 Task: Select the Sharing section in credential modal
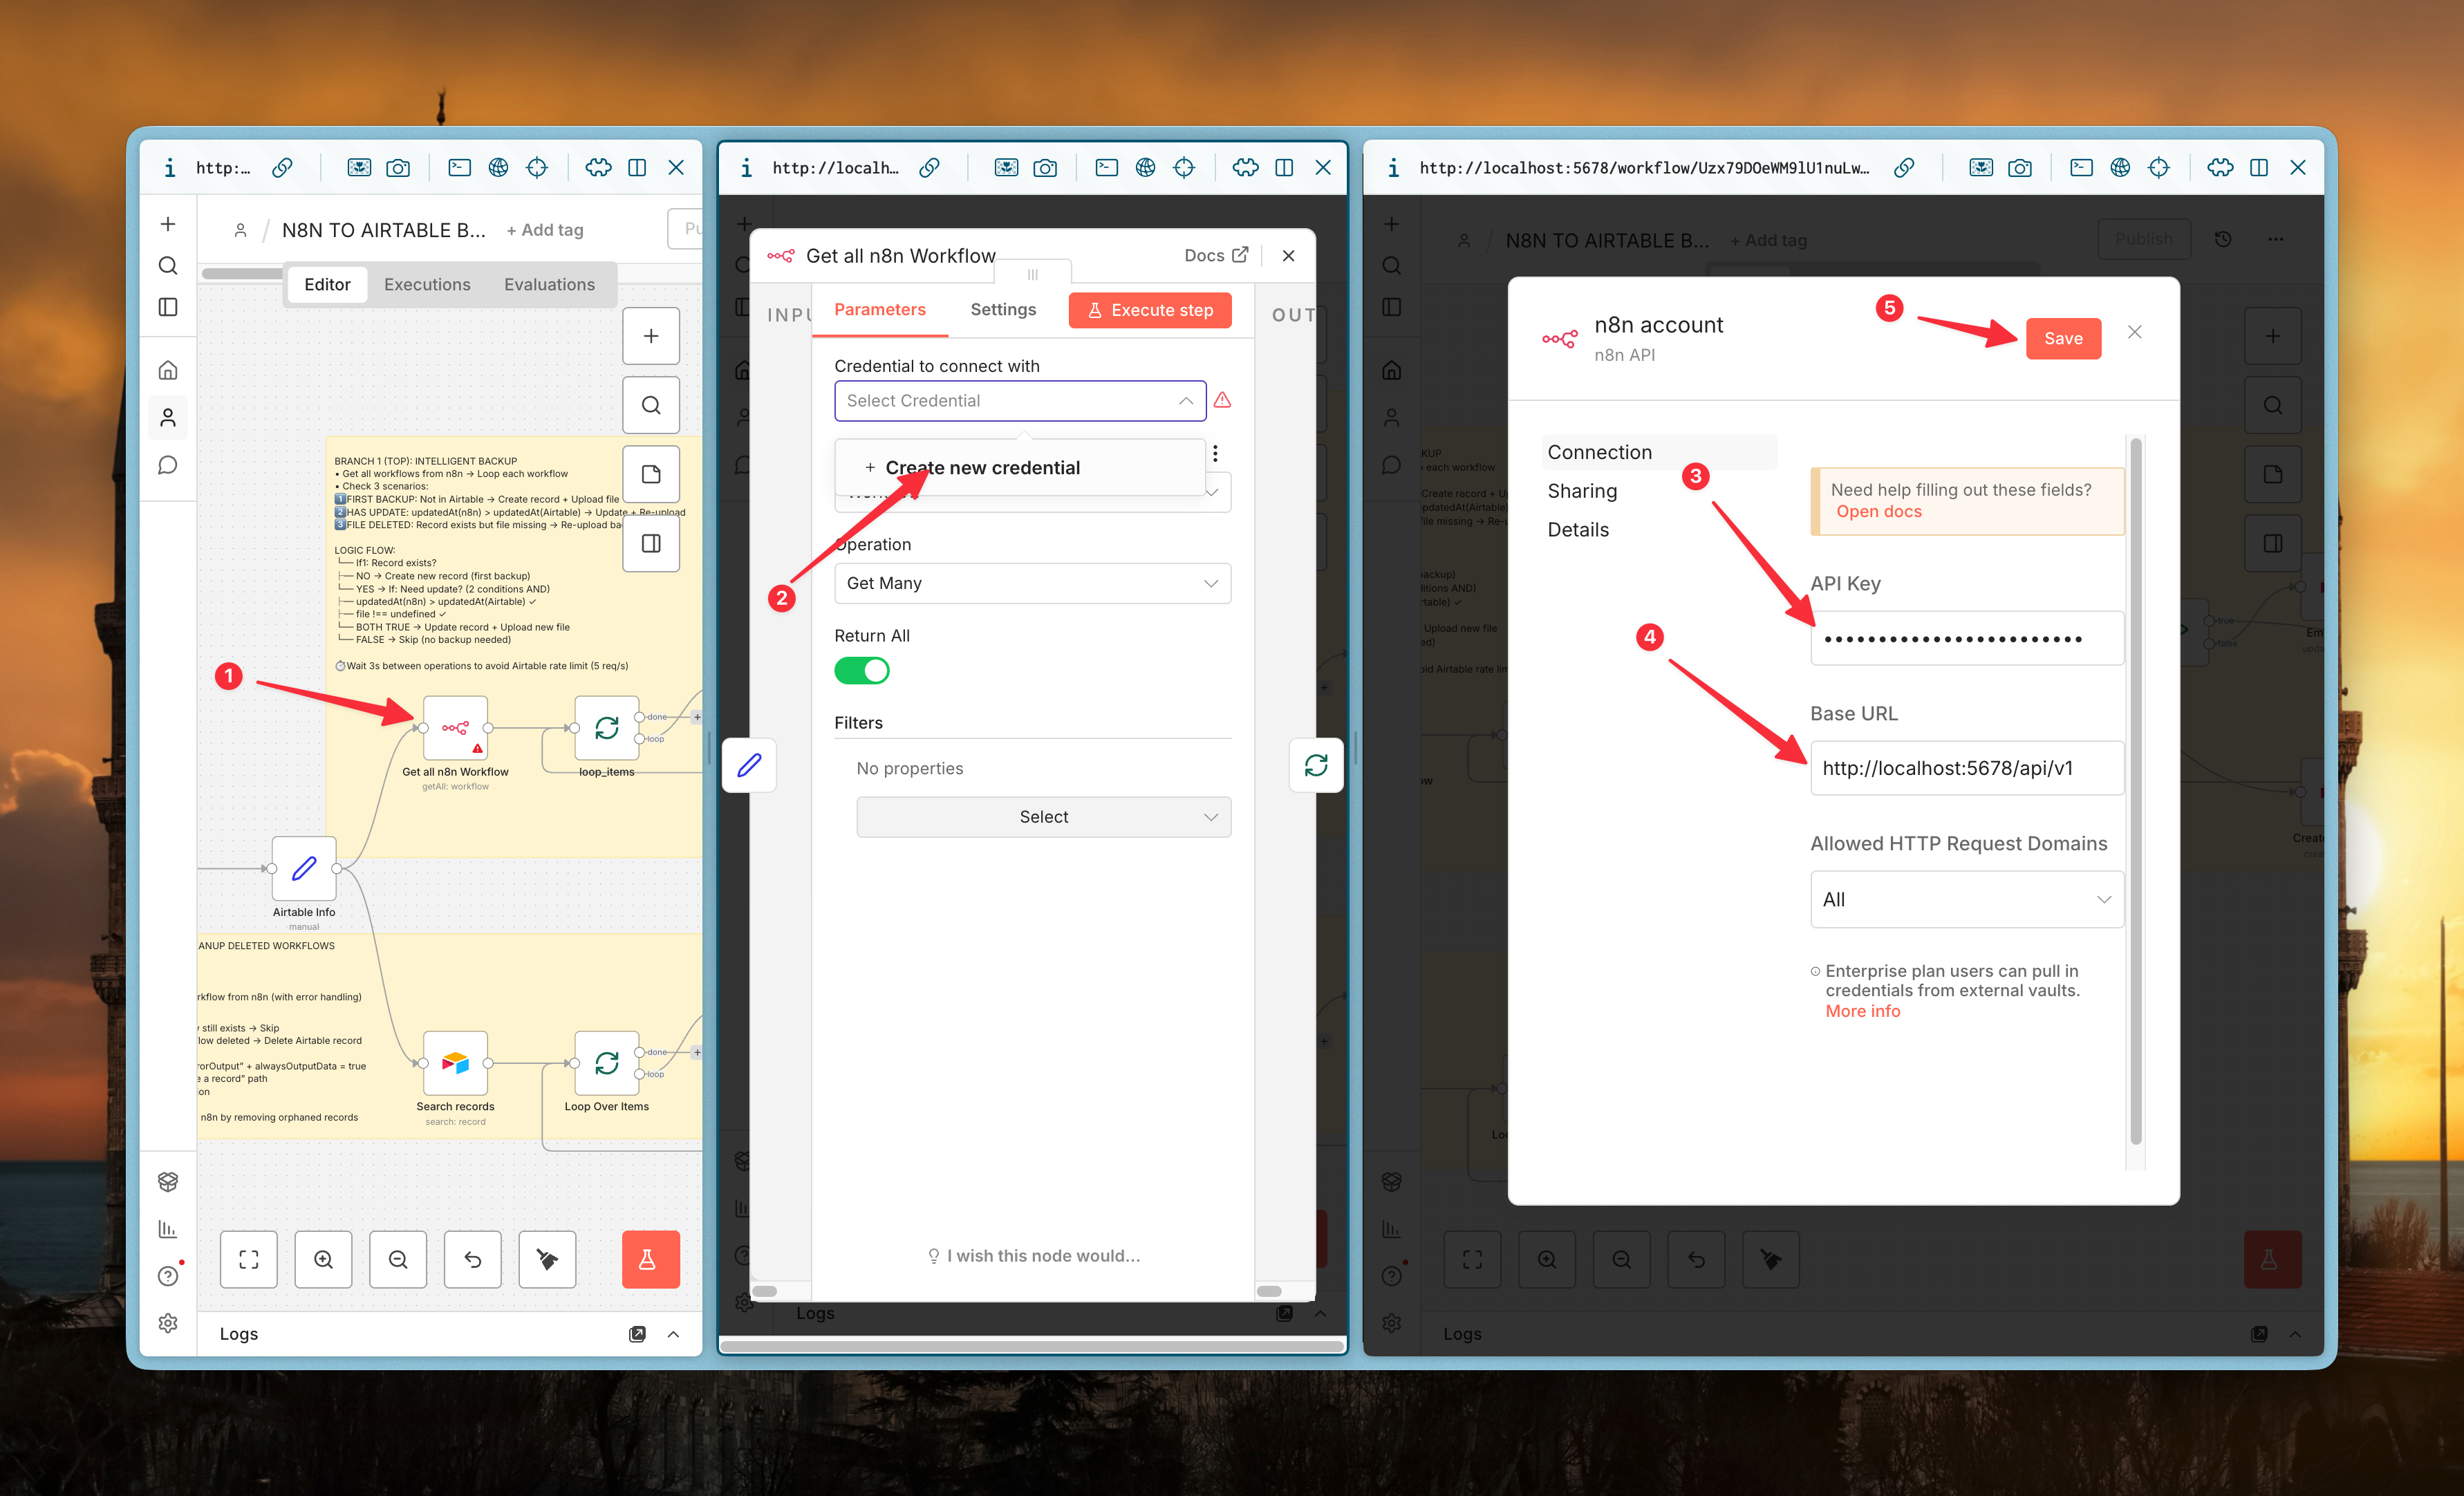click(1582, 491)
